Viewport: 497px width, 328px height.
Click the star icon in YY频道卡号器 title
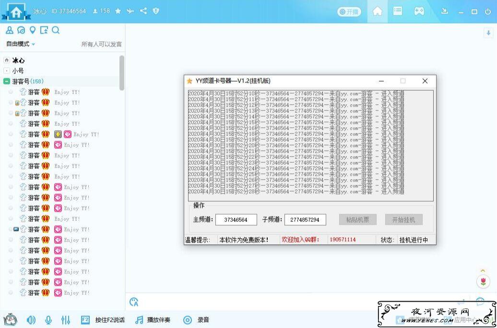(x=189, y=81)
